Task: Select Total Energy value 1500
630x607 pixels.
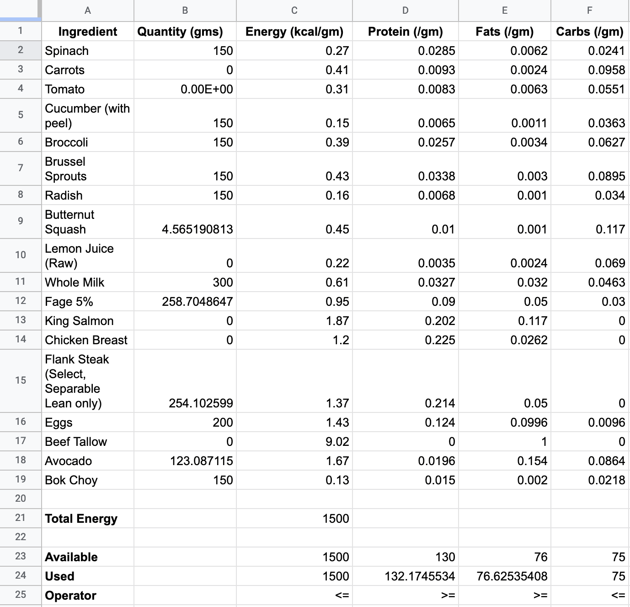Action: click(294, 518)
